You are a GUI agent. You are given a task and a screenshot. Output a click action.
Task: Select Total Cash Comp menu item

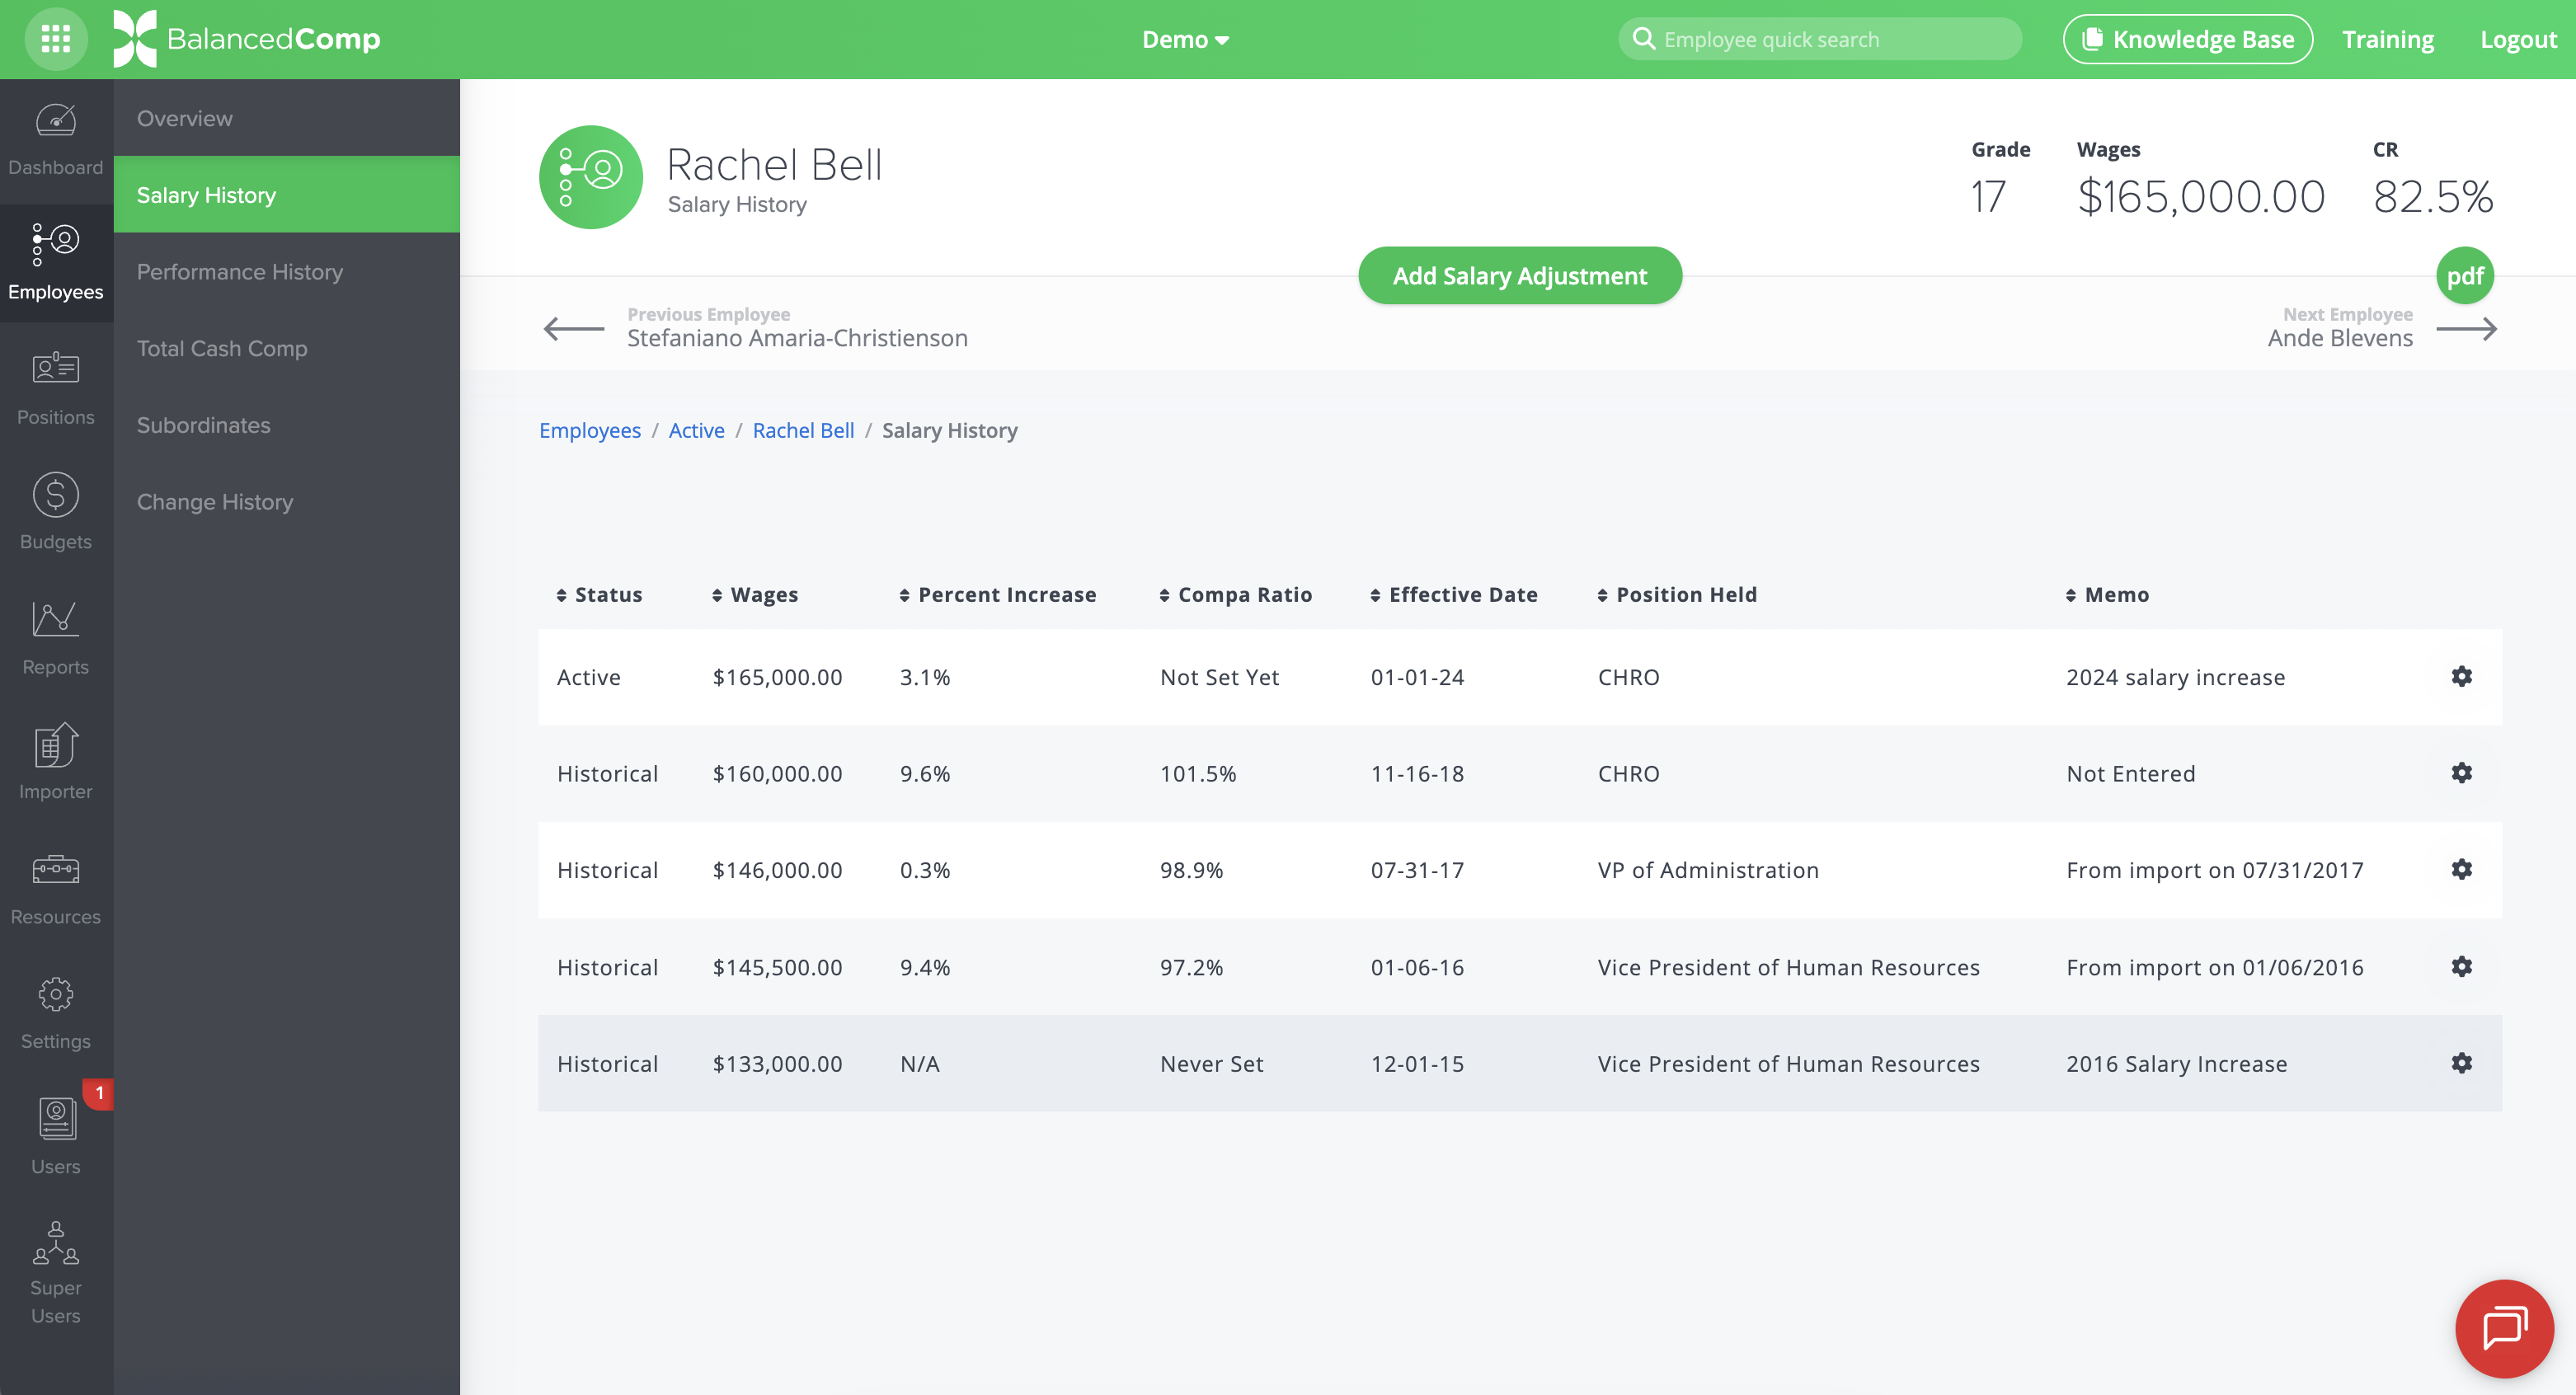[x=222, y=349]
